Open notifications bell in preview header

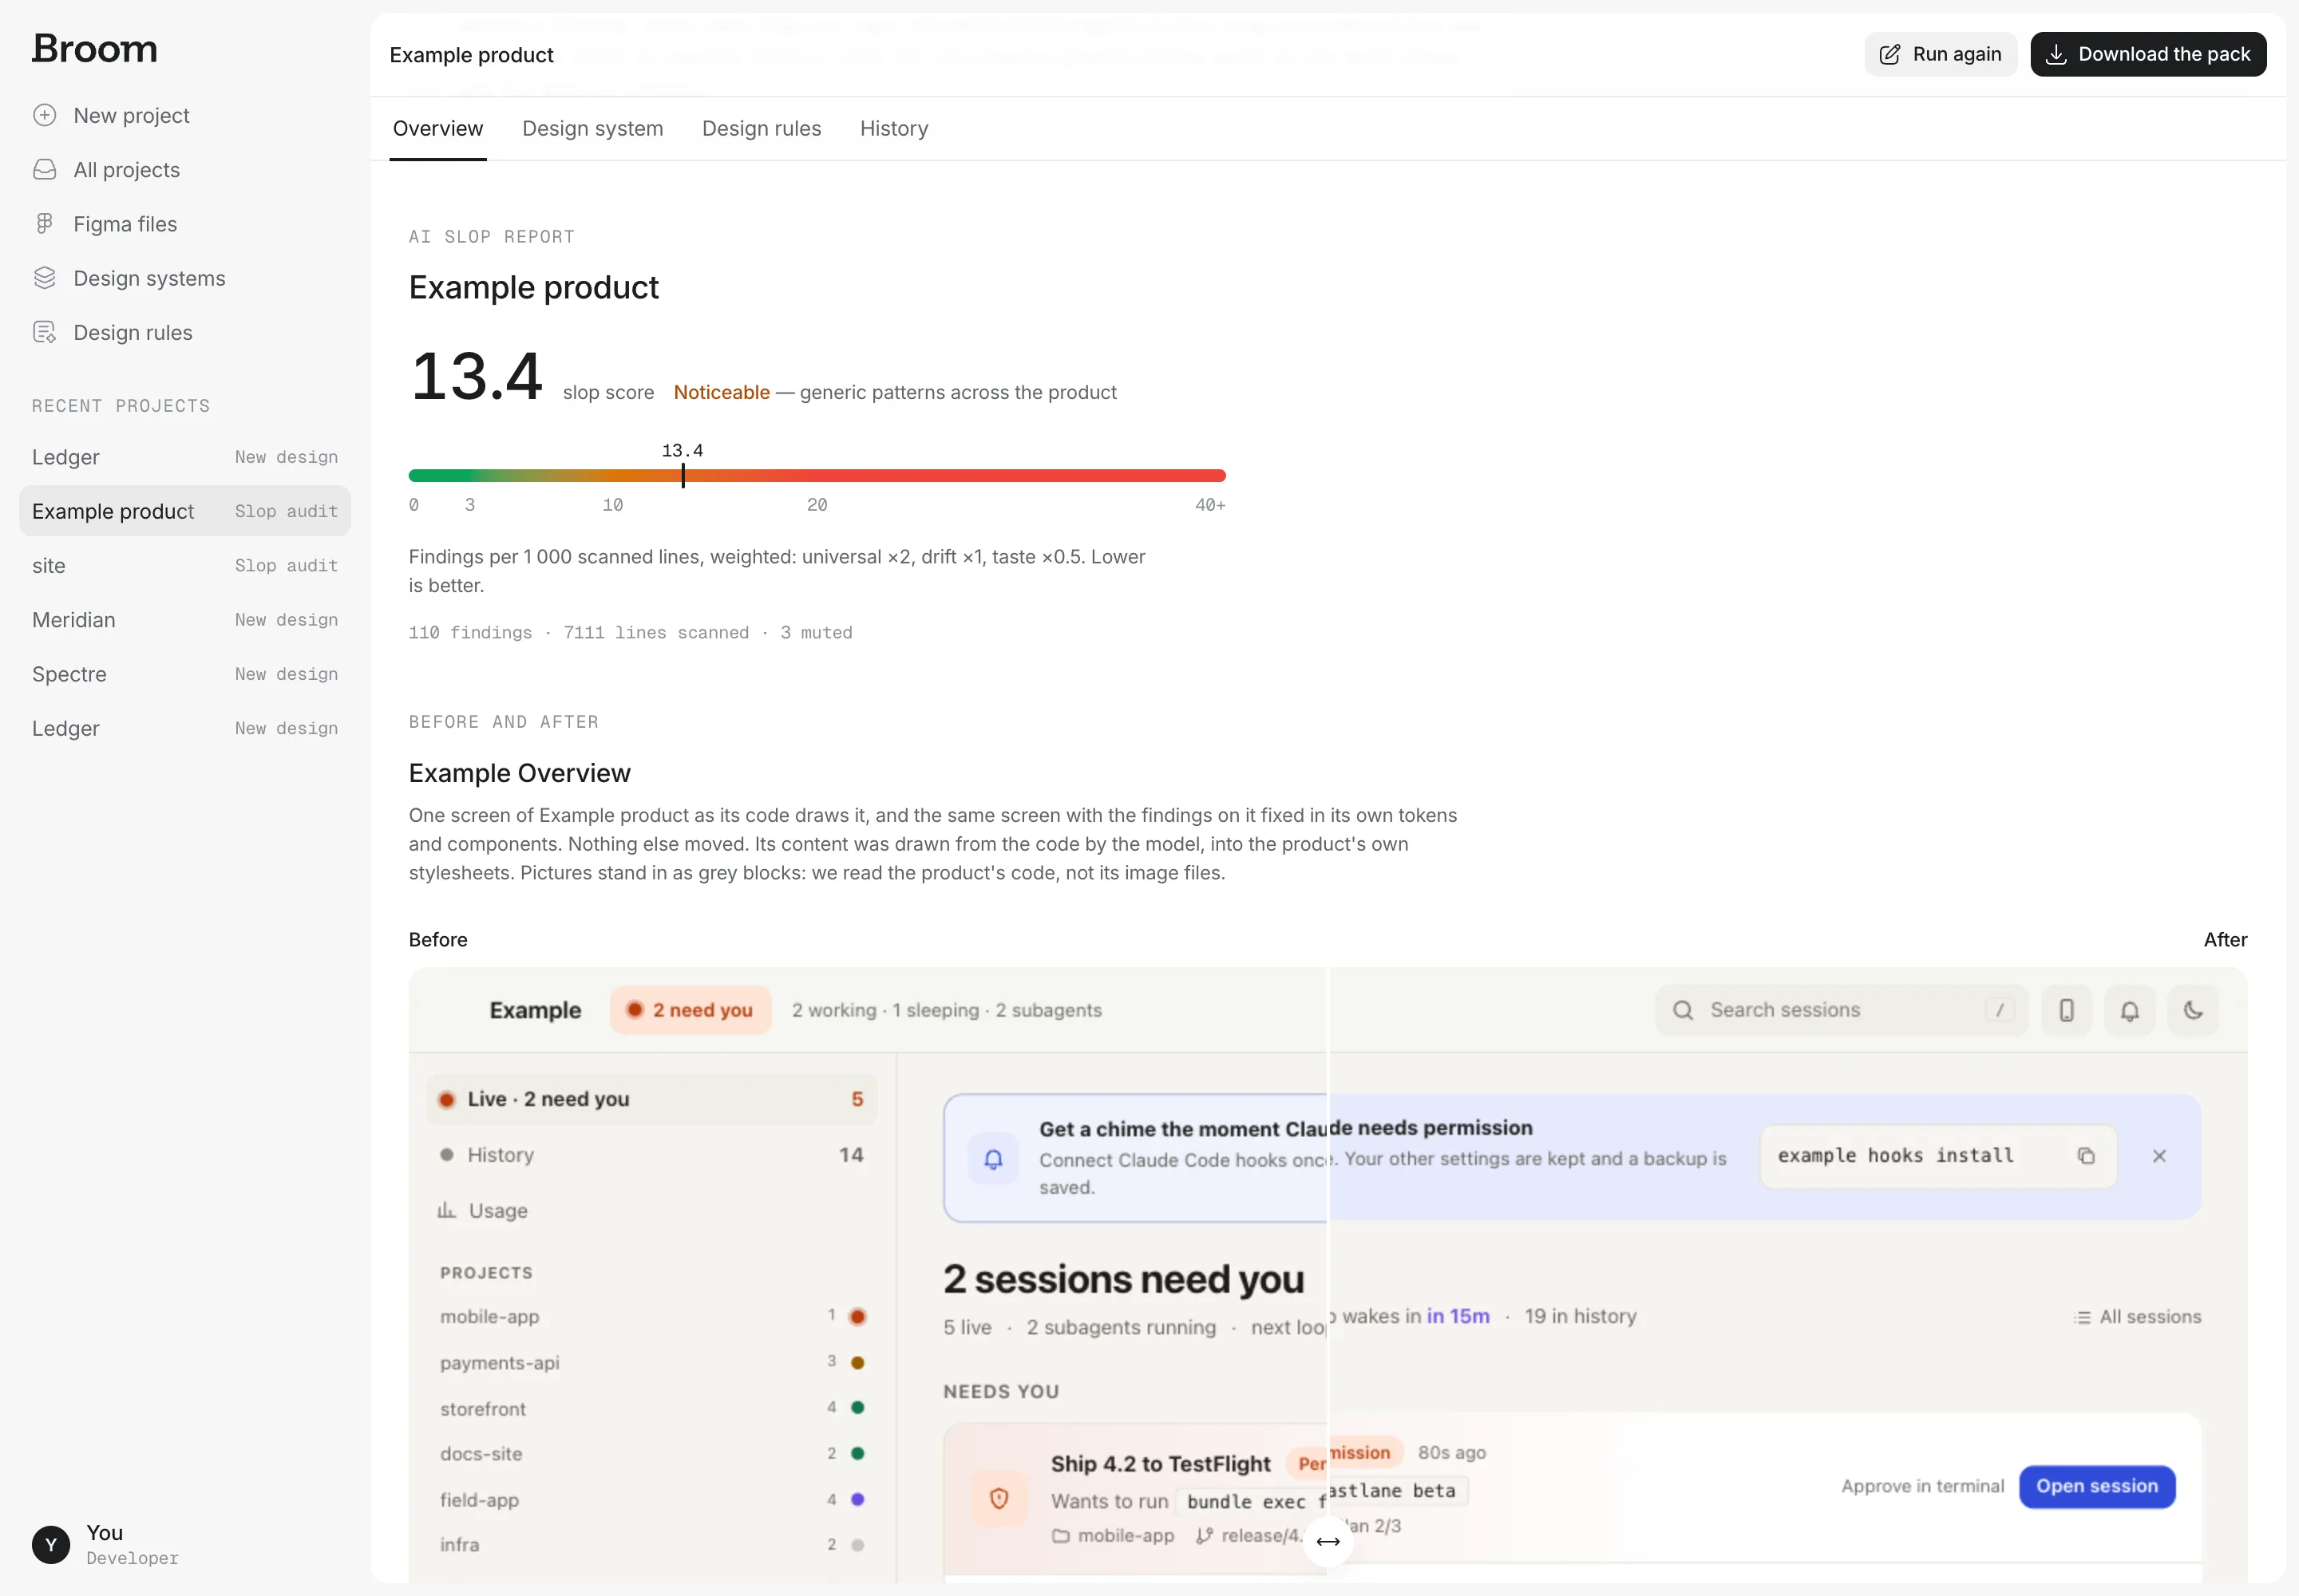[x=2130, y=1010]
